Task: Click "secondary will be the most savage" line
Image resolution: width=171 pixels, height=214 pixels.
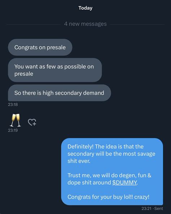Action: point(111,154)
